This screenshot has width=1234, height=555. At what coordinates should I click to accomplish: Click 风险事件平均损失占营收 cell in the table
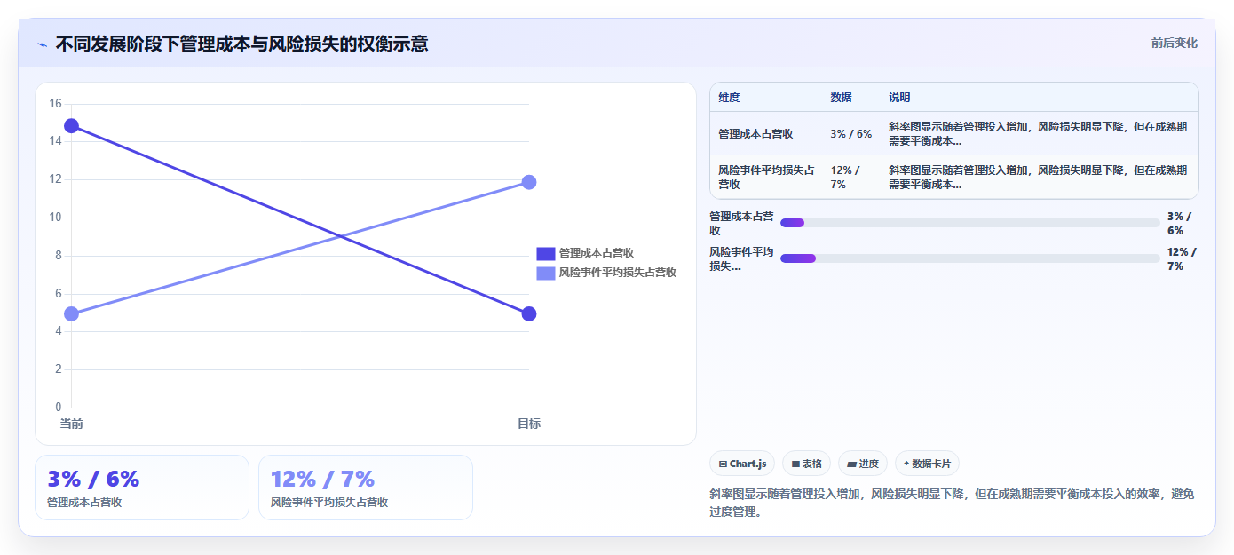767,177
